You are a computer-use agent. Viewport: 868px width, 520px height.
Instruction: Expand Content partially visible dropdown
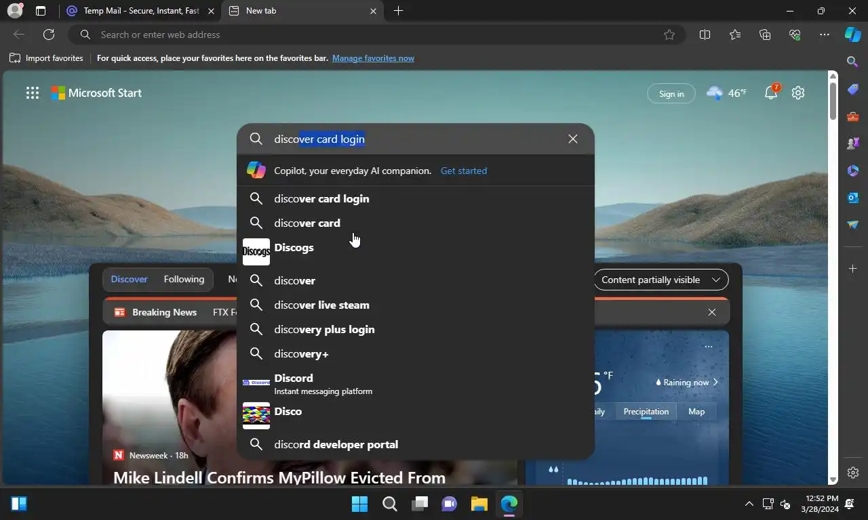point(660,280)
